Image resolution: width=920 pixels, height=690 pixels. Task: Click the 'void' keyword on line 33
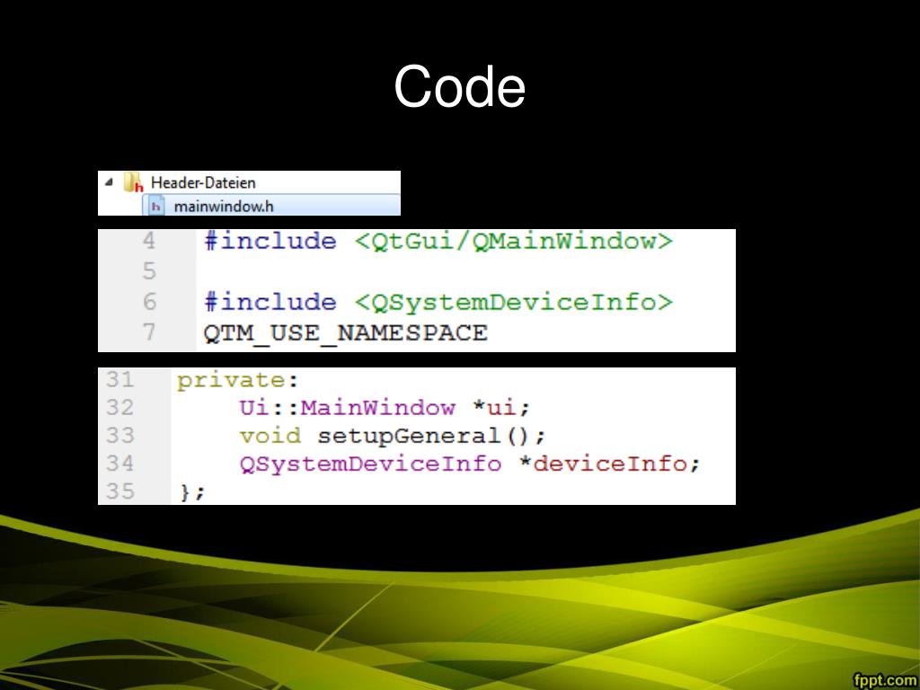(x=270, y=436)
